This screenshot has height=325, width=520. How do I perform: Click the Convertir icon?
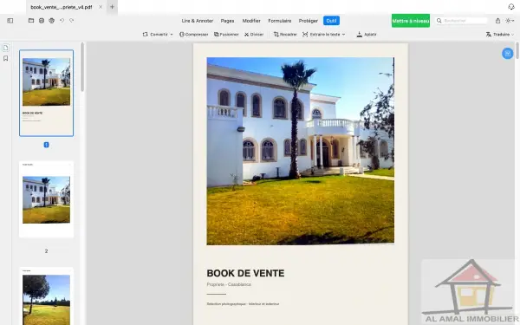[146, 34]
